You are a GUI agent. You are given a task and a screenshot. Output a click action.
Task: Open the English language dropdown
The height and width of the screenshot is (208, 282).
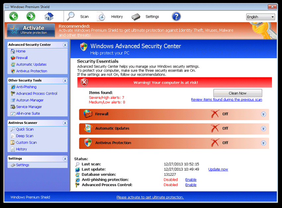tap(261, 17)
